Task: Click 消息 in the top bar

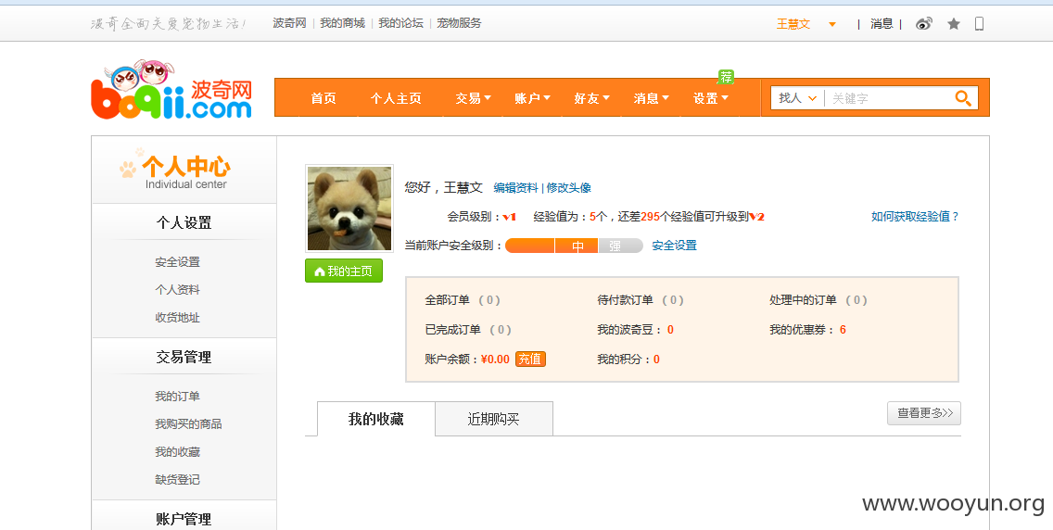Action: pyautogui.click(x=882, y=24)
